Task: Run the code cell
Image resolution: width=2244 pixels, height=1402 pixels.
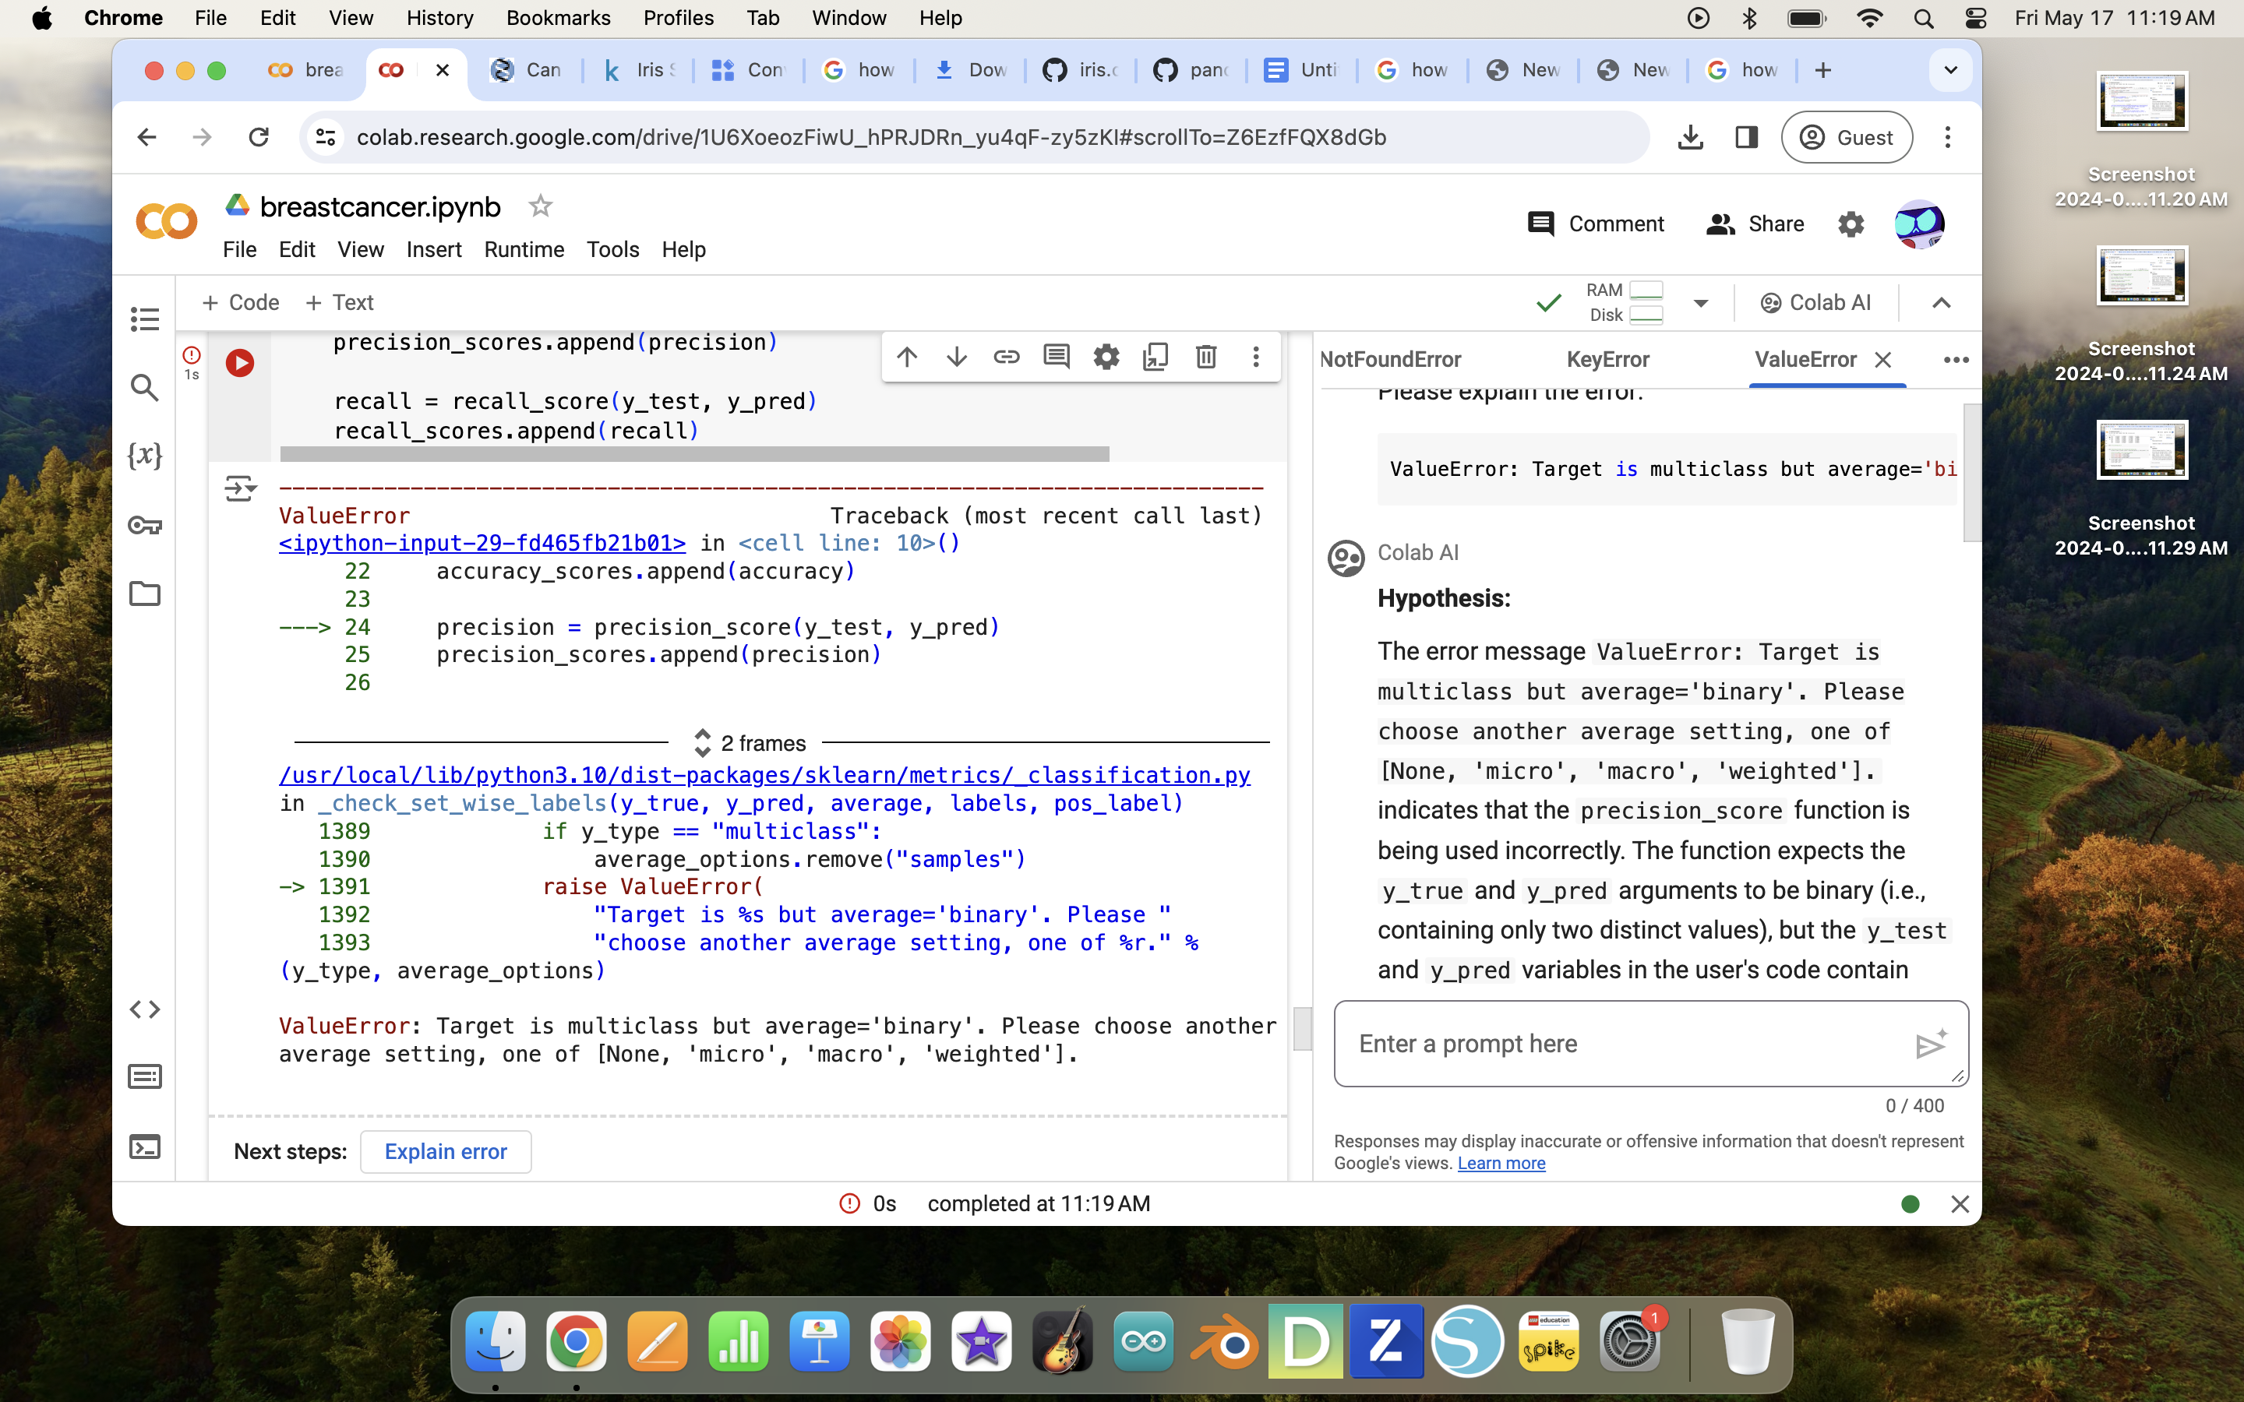Action: pyautogui.click(x=240, y=362)
